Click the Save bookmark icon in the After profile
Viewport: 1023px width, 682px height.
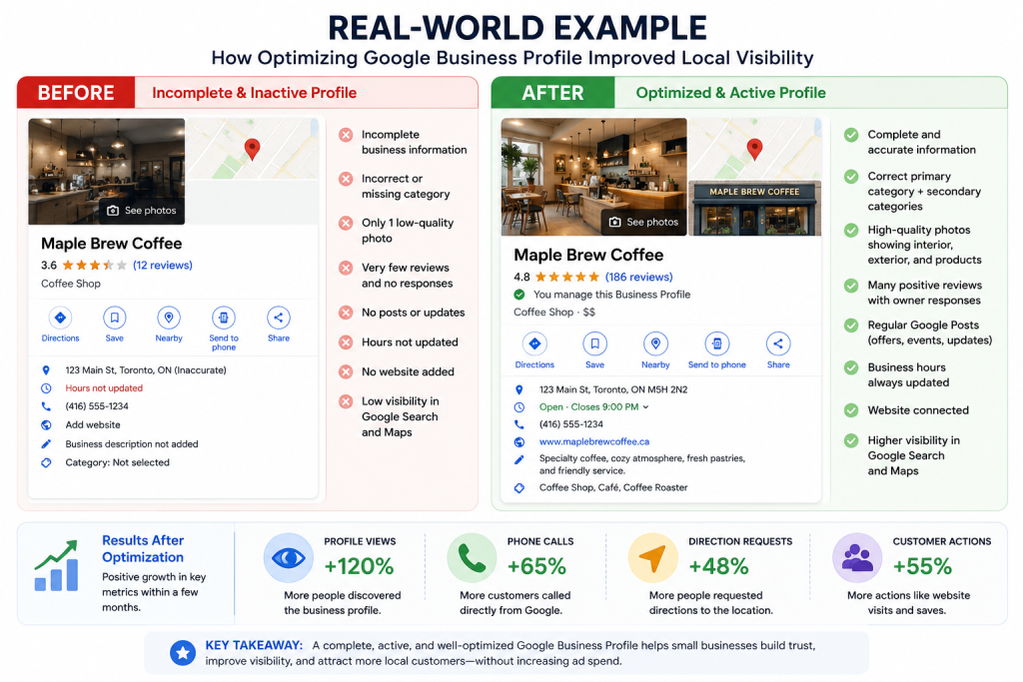tap(594, 343)
